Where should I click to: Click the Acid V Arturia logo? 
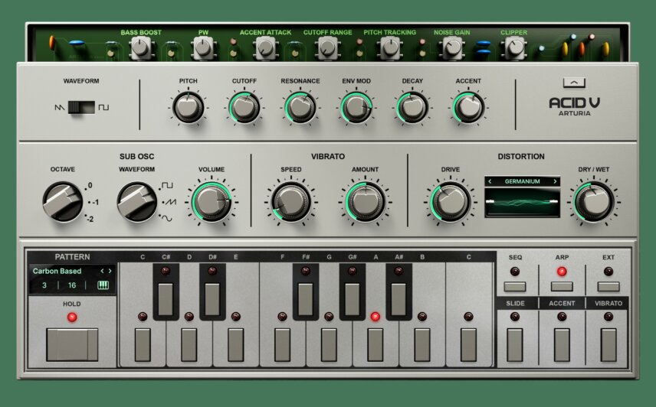click(575, 106)
